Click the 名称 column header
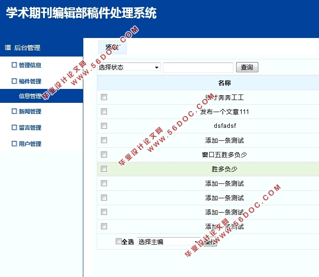The height and width of the screenshot is (277, 319). point(225,83)
